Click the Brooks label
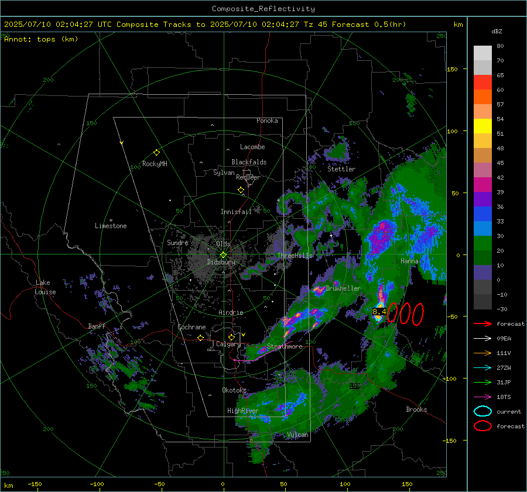The width and height of the screenshot is (527, 492). coord(416,410)
